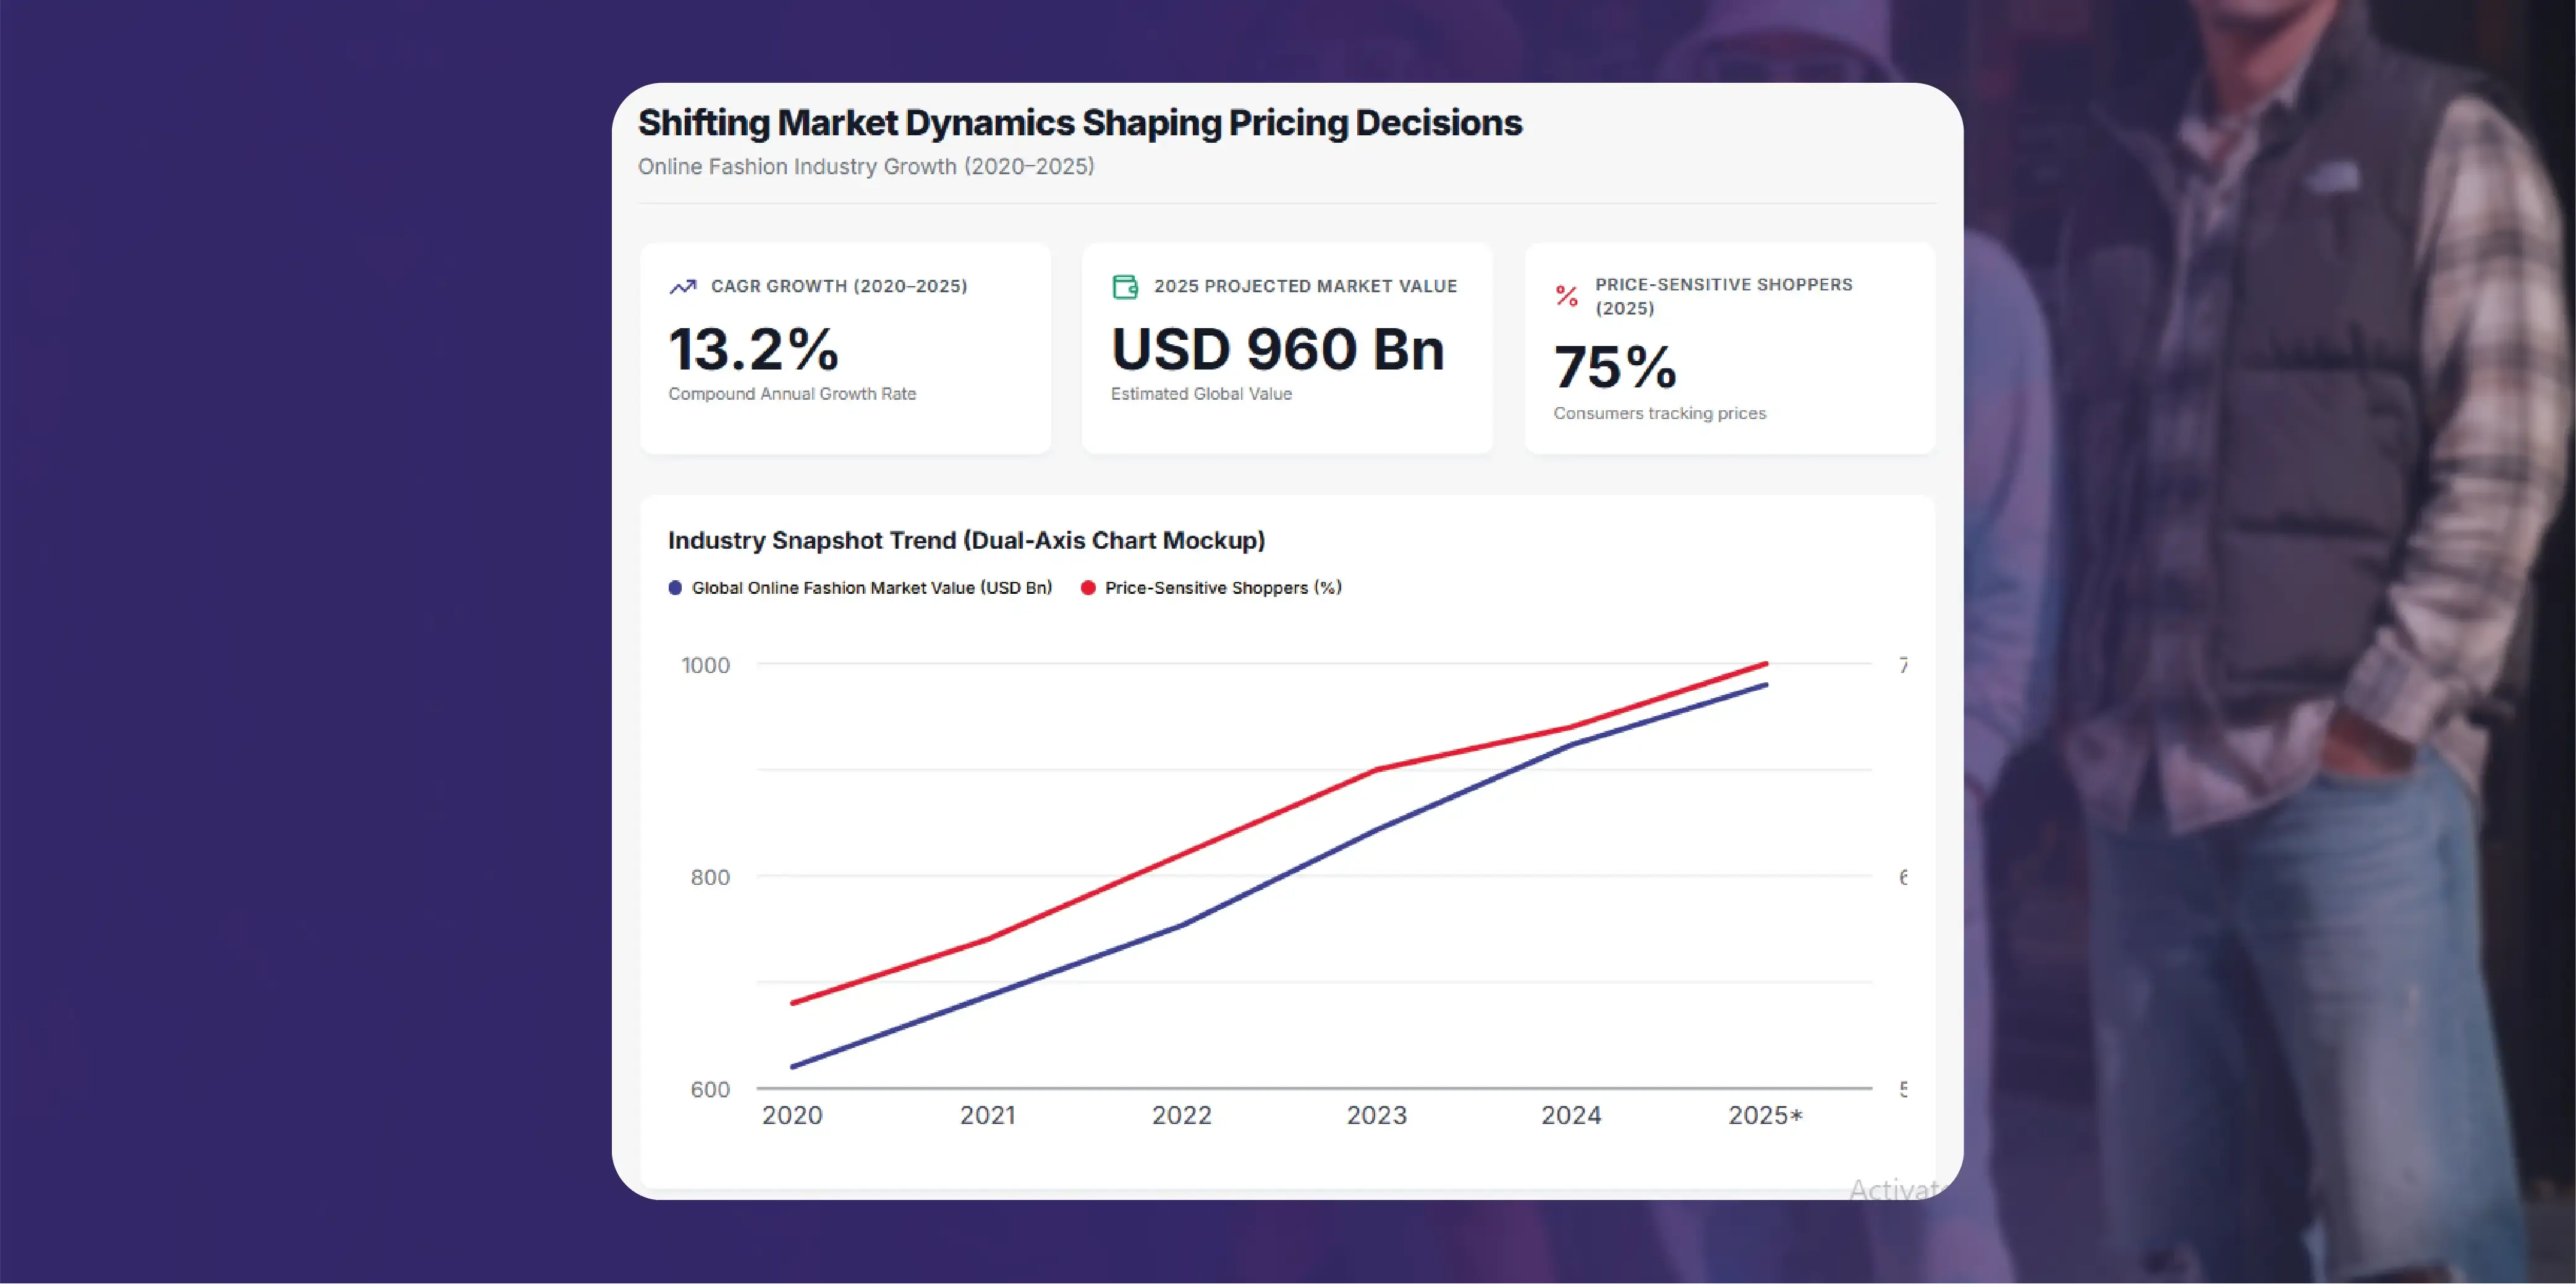Toggle the red Price-Sensitive Shoppers legend dot
2576x1284 pixels.
tap(1088, 588)
